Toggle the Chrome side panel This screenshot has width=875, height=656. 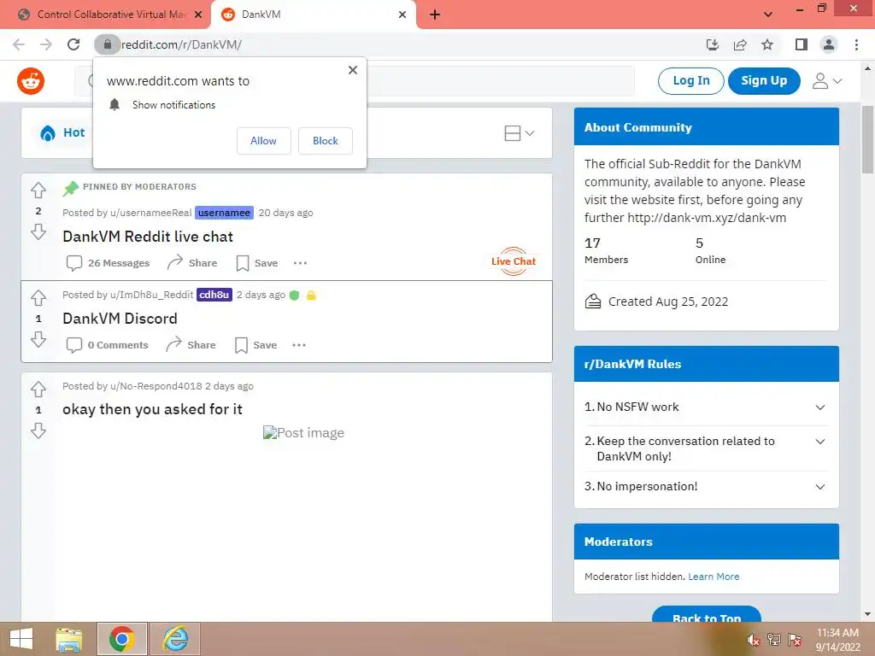pos(802,44)
